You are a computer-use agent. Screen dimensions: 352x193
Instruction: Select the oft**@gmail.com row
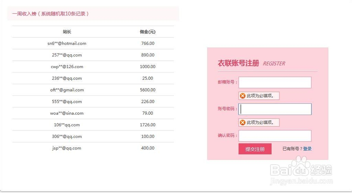(x=67, y=90)
